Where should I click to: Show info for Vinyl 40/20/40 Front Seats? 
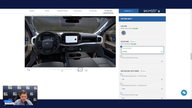[x=162, y=61]
